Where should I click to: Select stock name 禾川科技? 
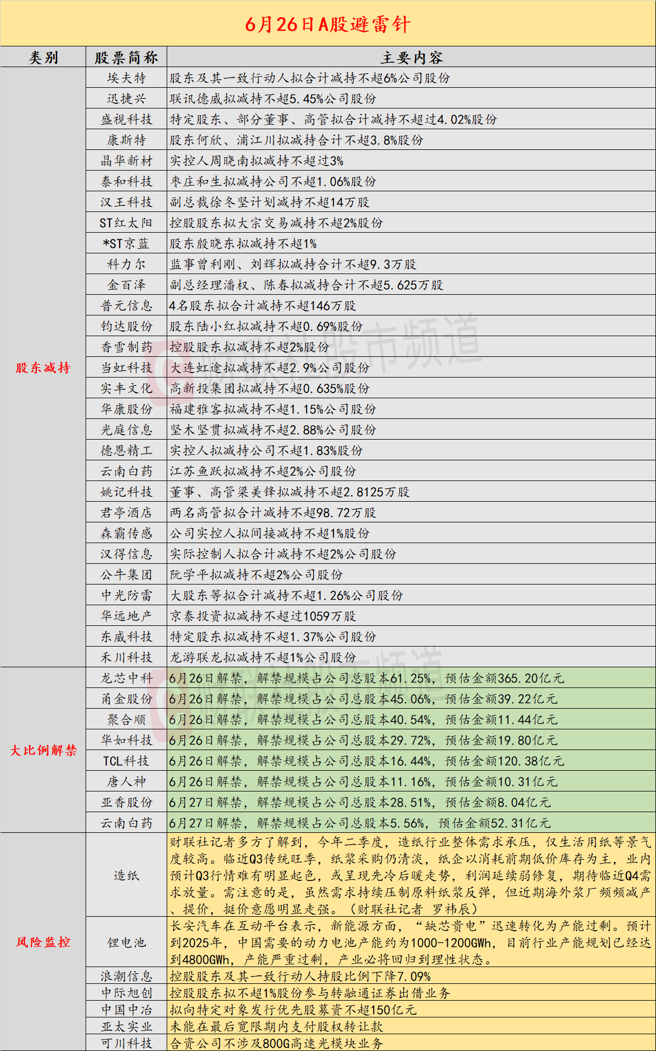126,657
